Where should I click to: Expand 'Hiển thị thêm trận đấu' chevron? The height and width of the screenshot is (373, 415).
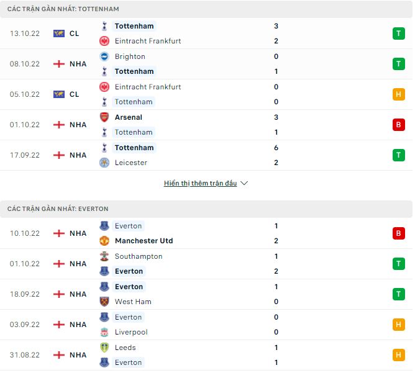(x=244, y=184)
